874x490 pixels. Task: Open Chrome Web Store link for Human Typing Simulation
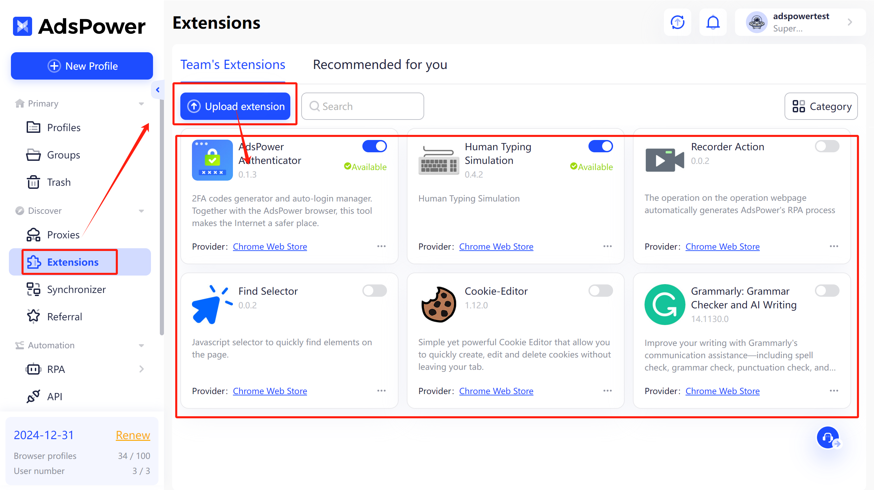496,247
